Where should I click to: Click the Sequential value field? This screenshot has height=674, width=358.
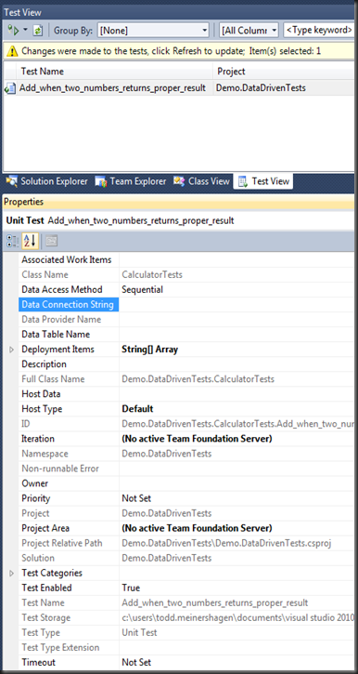(237, 290)
